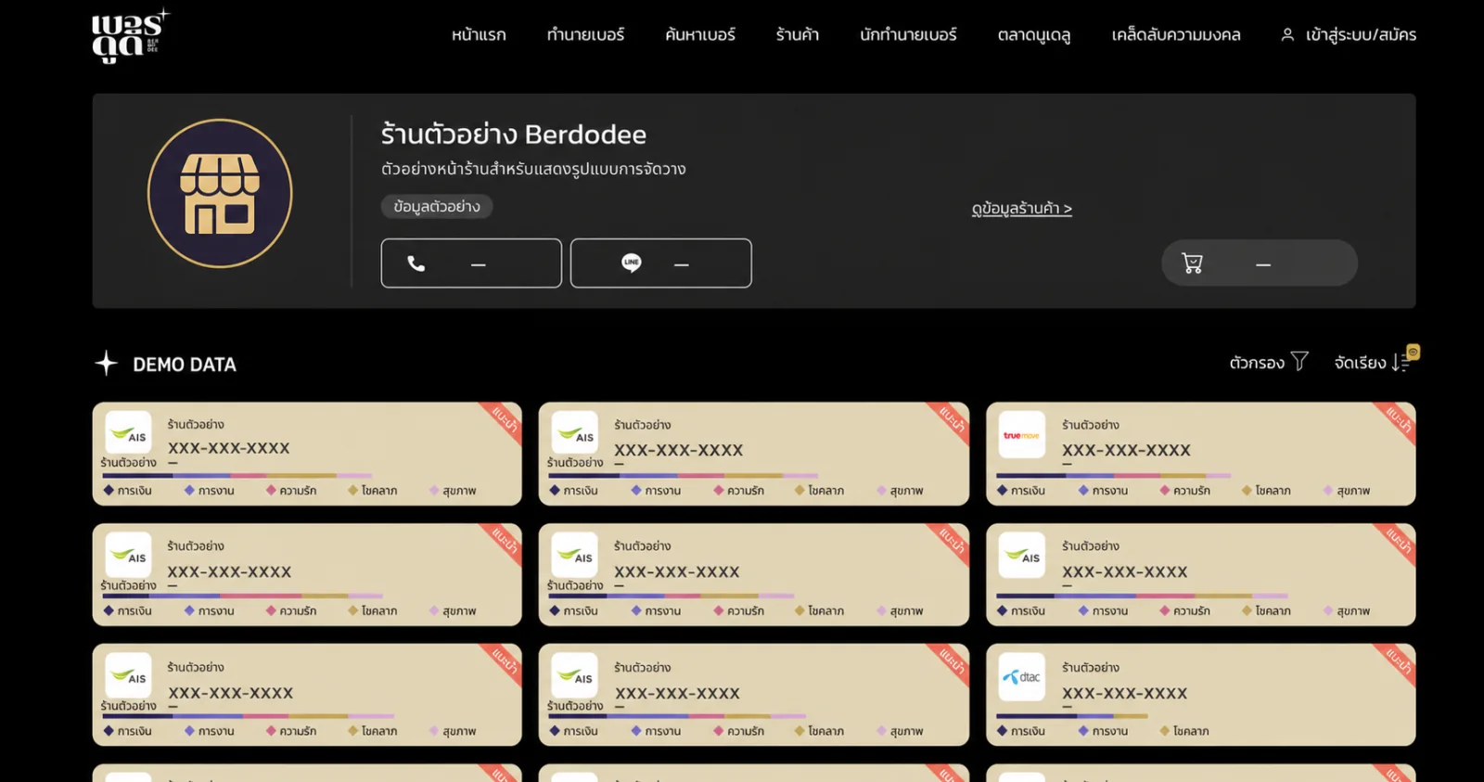Screen dimensions: 1484x782
Task: Open the จัดเรียง sort control
Action: click(1372, 363)
